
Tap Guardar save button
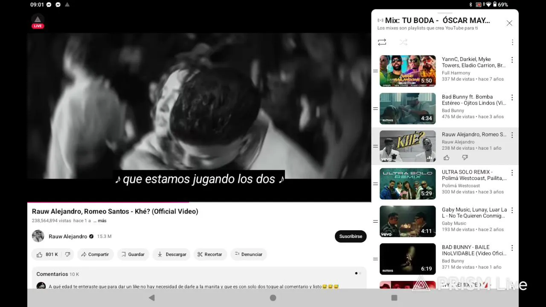pyautogui.click(x=133, y=255)
